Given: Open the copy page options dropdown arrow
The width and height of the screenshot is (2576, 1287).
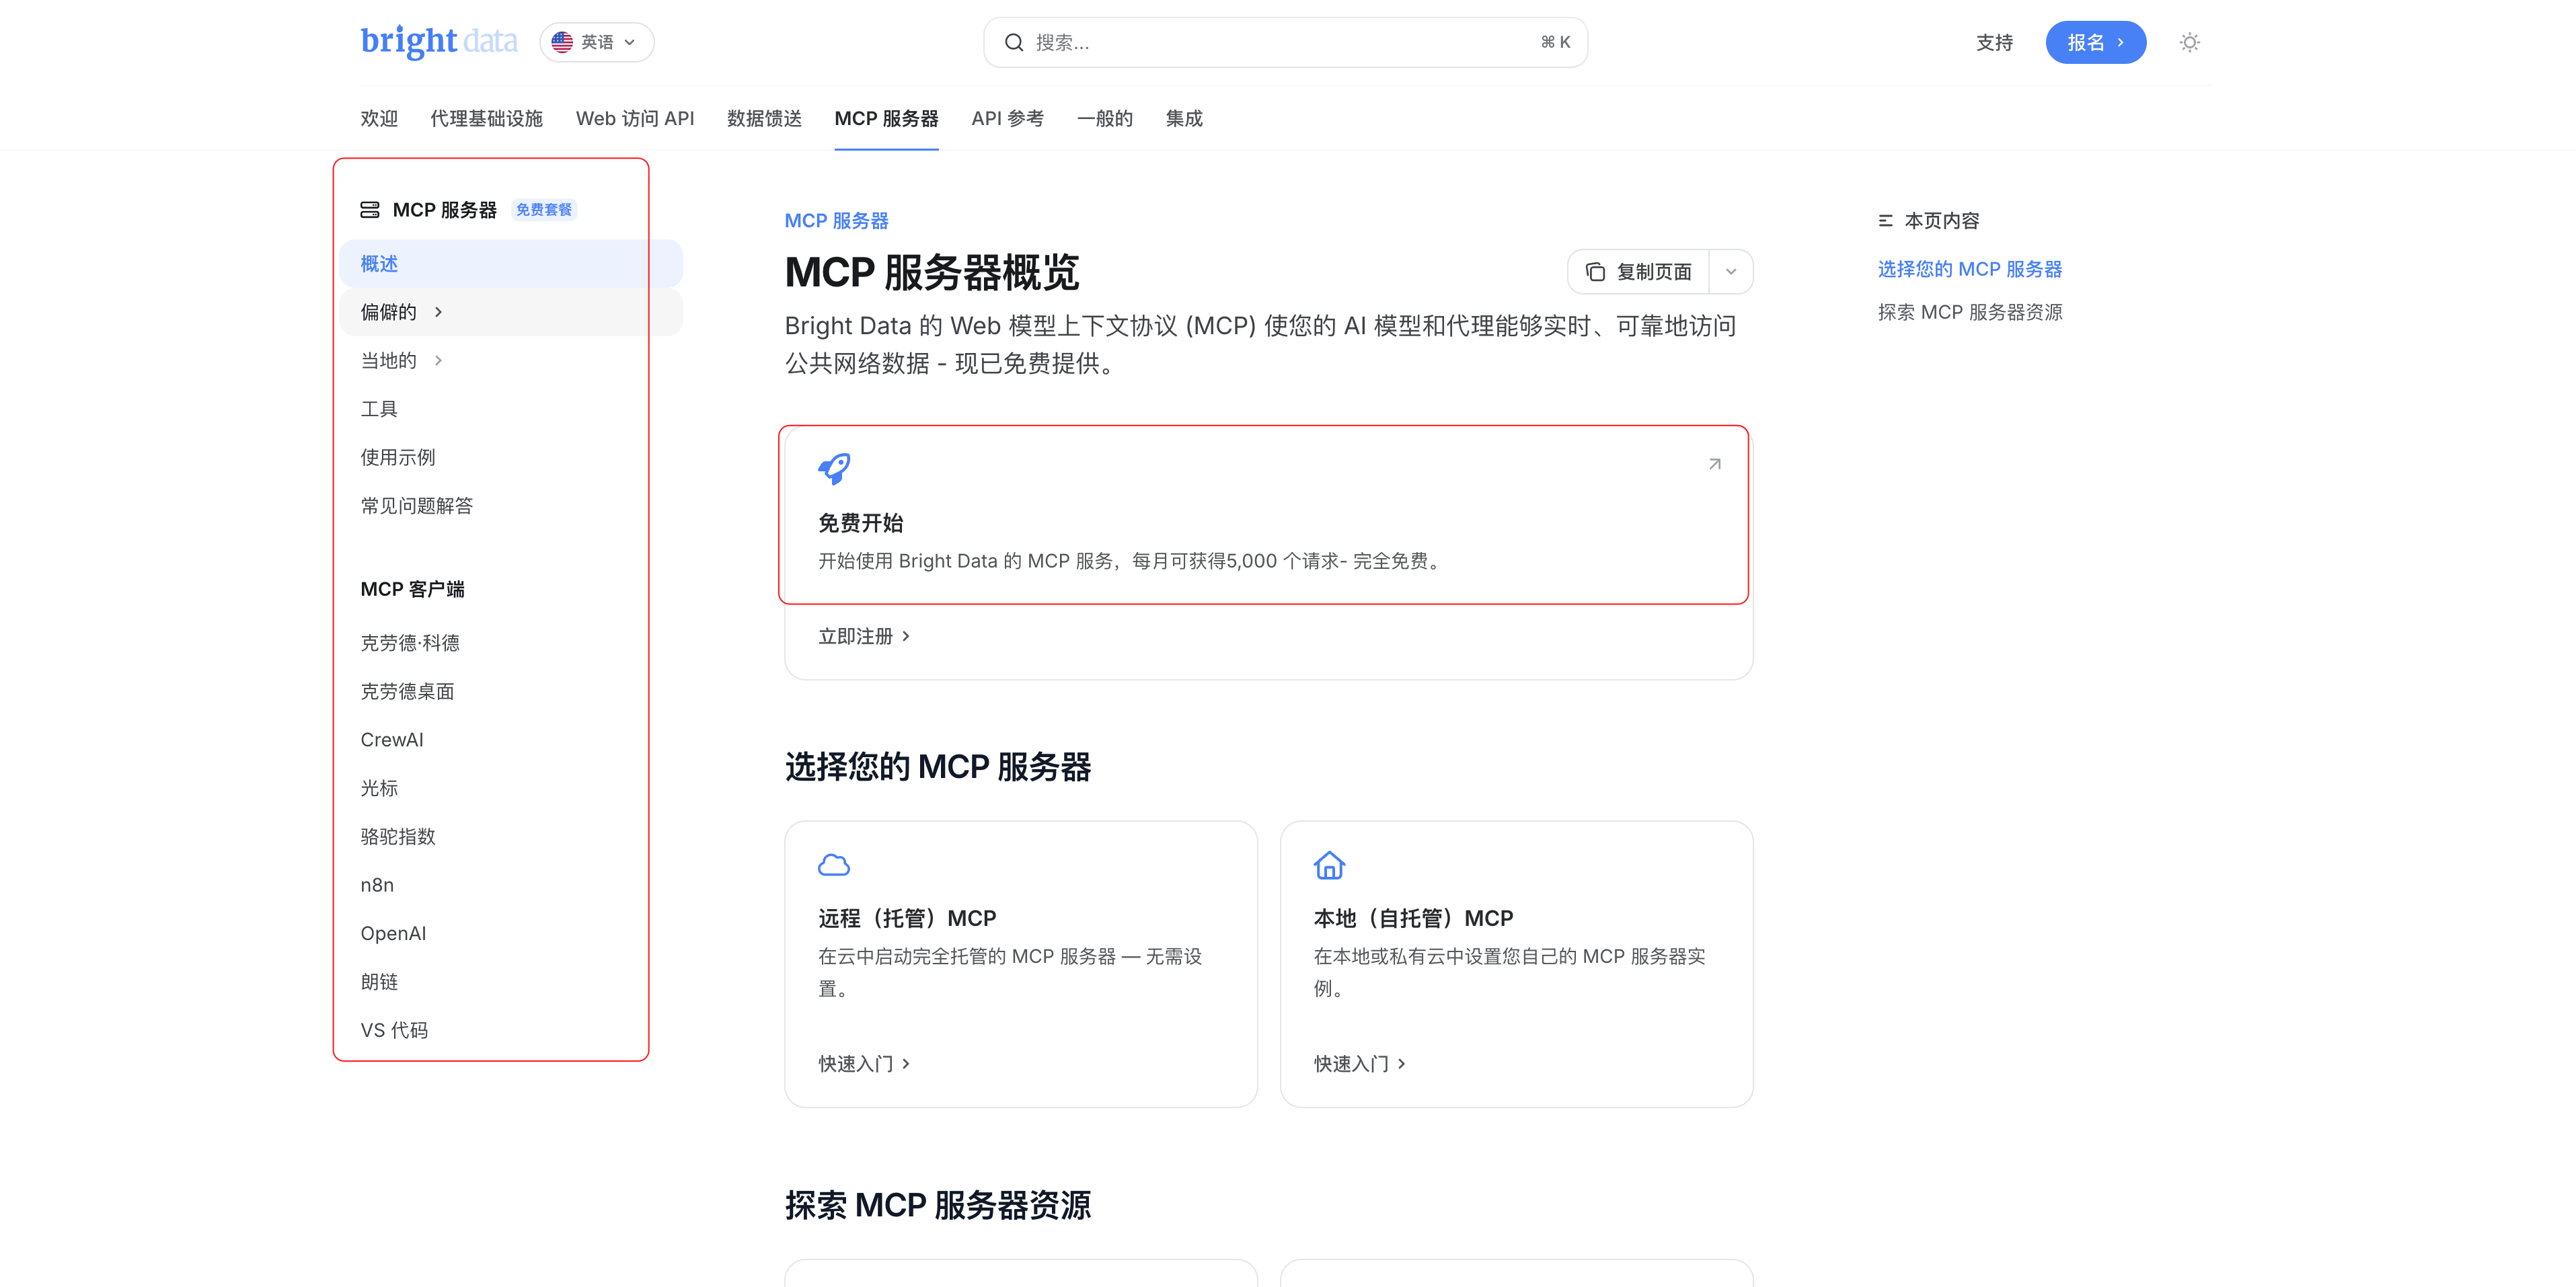Looking at the screenshot, I should pyautogui.click(x=1731, y=271).
